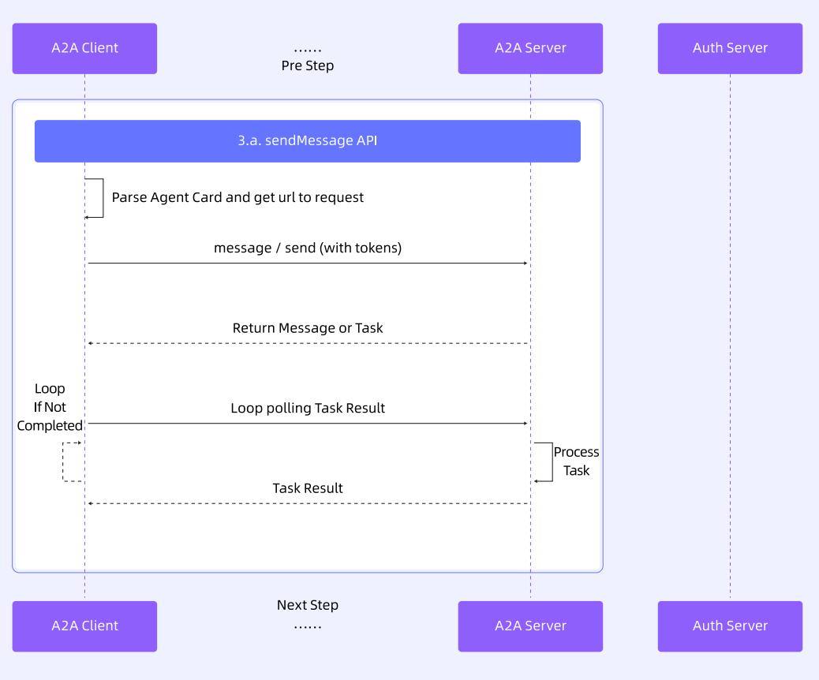Click the bottom A2A Client box
Image resolution: width=819 pixels, height=680 pixels.
click(x=84, y=626)
